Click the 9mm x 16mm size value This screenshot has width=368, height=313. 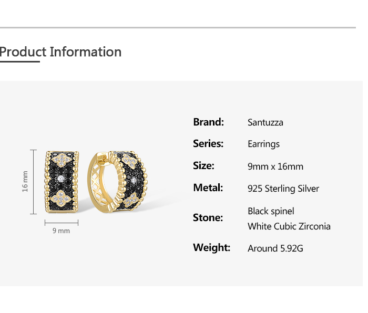click(x=275, y=166)
